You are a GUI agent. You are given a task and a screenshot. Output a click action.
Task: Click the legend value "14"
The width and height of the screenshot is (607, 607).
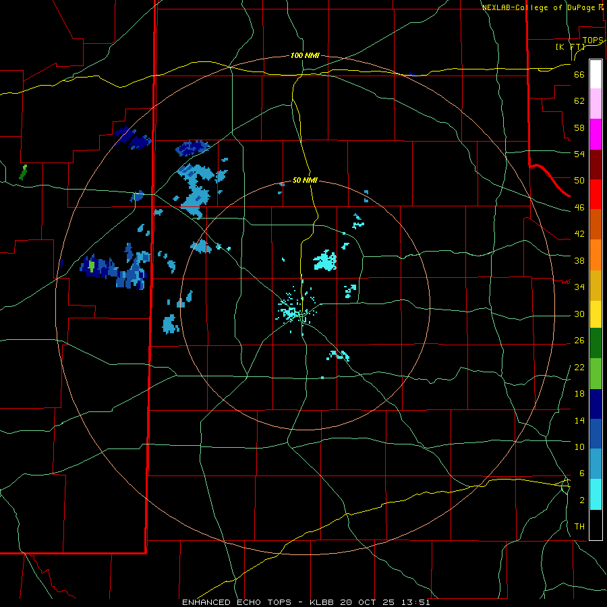(x=579, y=420)
